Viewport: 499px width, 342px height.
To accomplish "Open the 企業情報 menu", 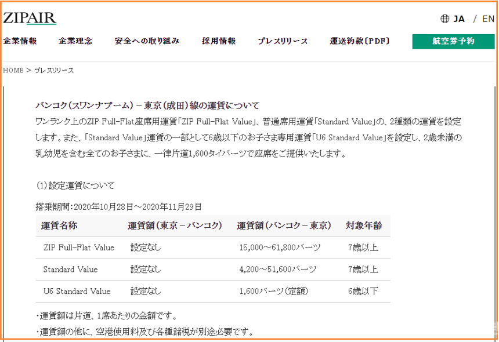I will (20, 41).
